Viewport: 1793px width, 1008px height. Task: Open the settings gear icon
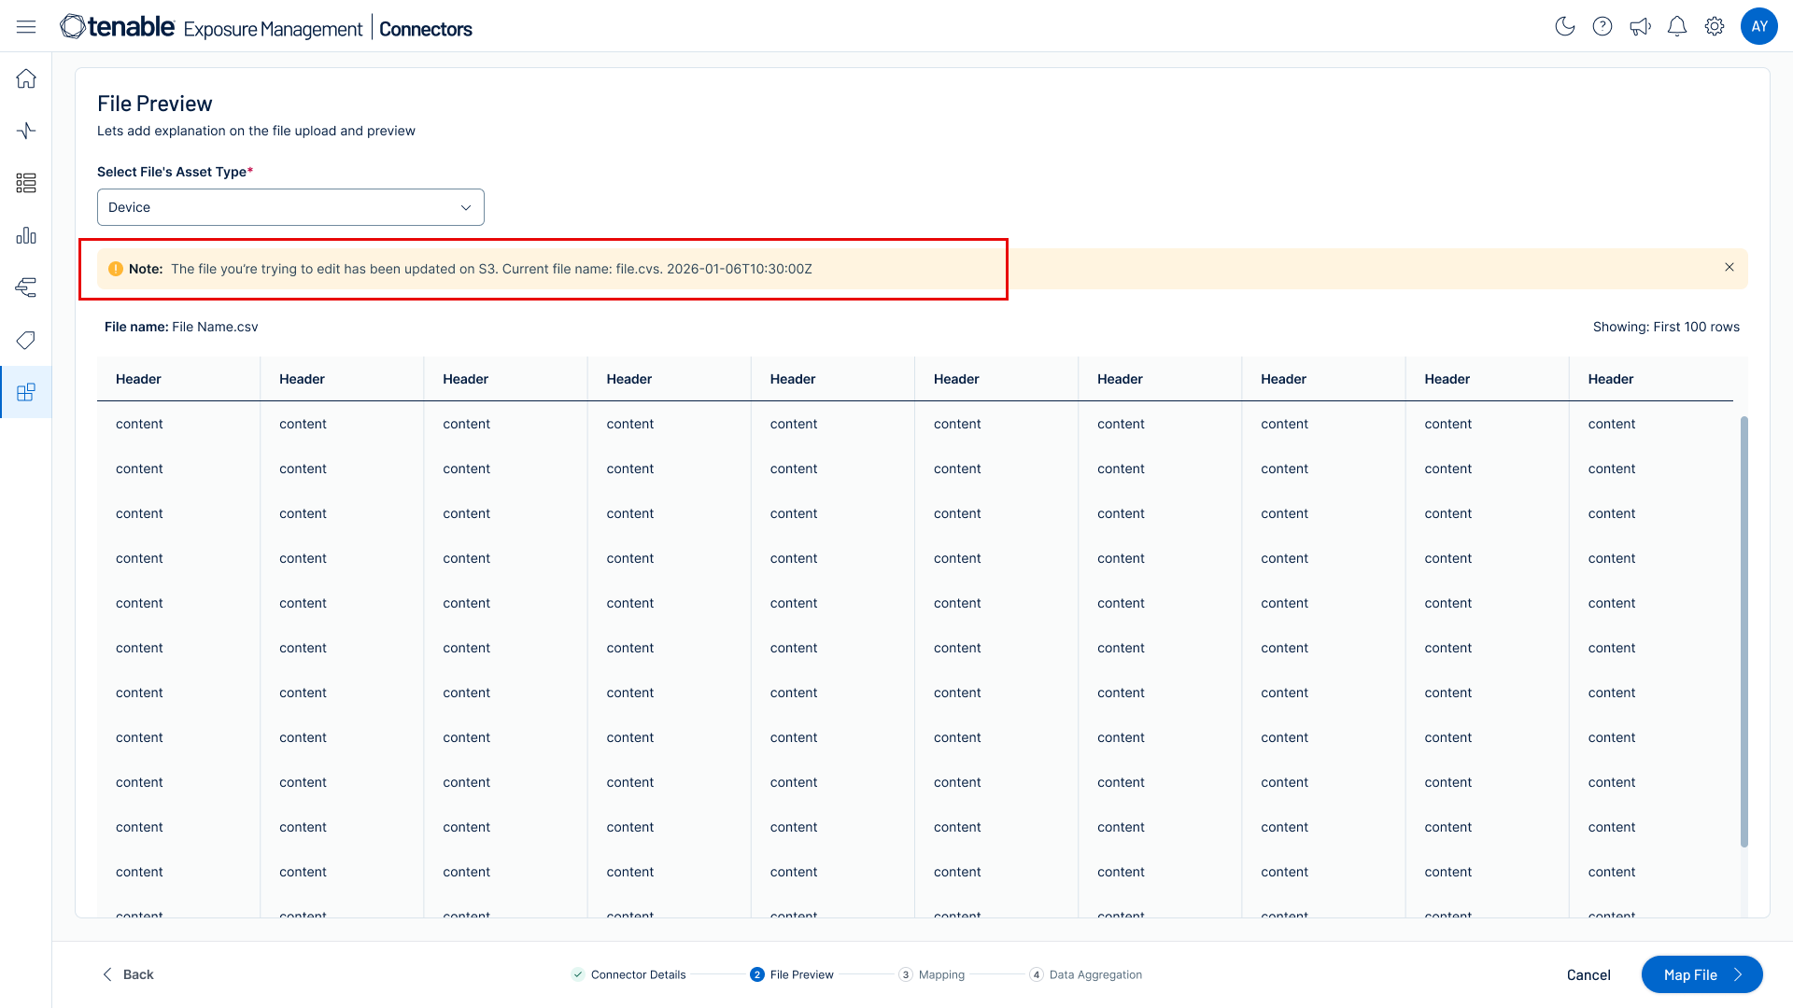[x=1715, y=26]
